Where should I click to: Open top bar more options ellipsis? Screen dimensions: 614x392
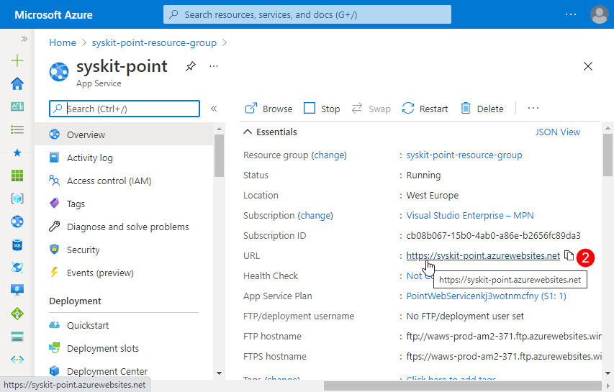coord(571,14)
